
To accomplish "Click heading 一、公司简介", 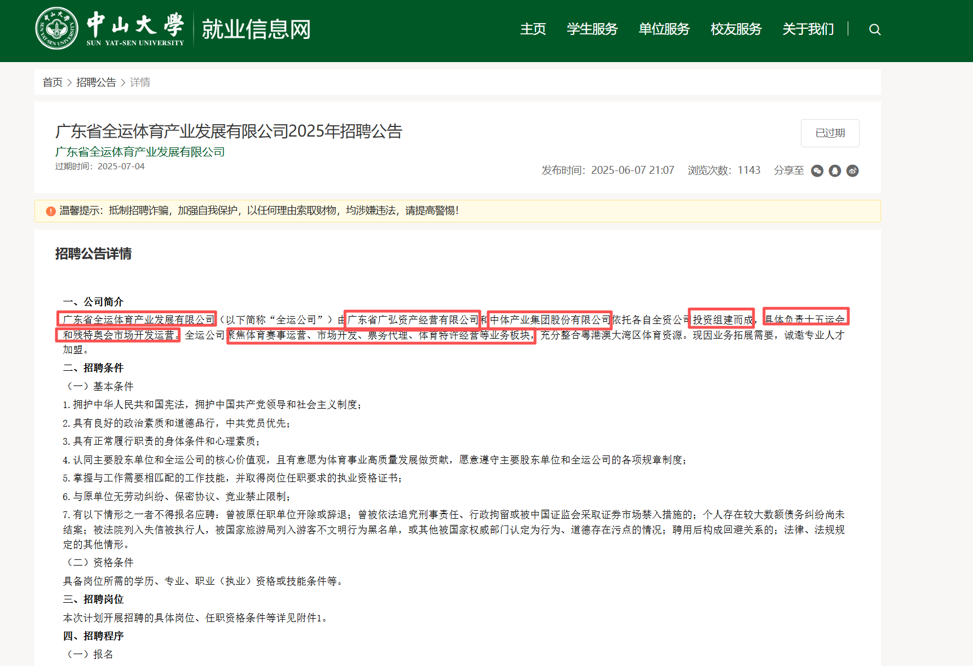I will (x=93, y=302).
